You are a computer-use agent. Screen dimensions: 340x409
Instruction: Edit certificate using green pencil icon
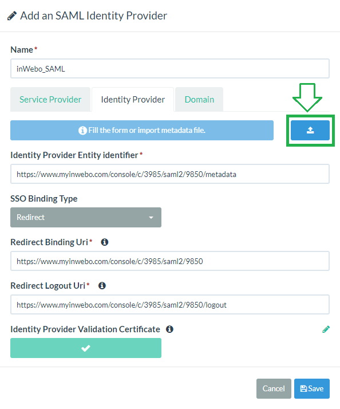point(326,329)
